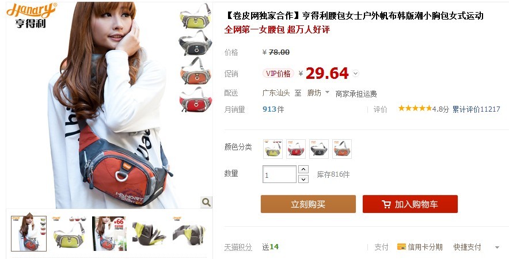Select the dark gray bag color option
509x259 pixels.
pos(319,149)
